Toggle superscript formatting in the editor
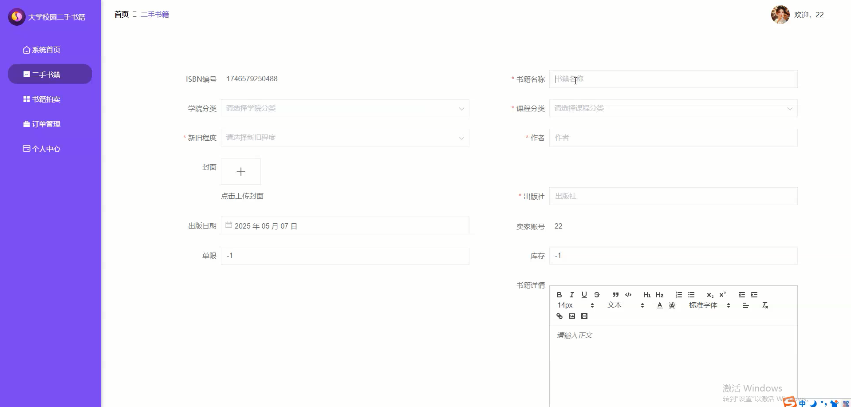Viewport: 851px width, 407px height. (722, 294)
